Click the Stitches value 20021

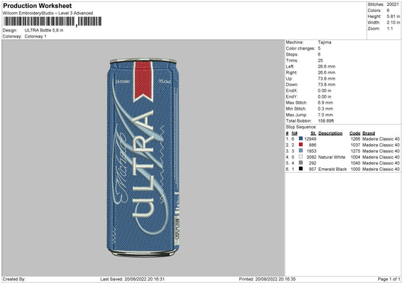point(393,5)
